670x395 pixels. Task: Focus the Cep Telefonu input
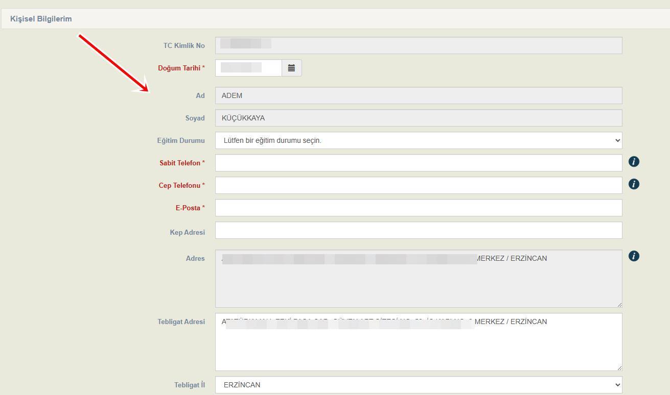[418, 185]
